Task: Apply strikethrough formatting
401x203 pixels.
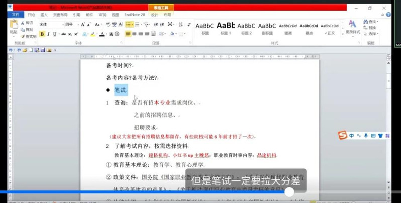Action: tap(62, 34)
